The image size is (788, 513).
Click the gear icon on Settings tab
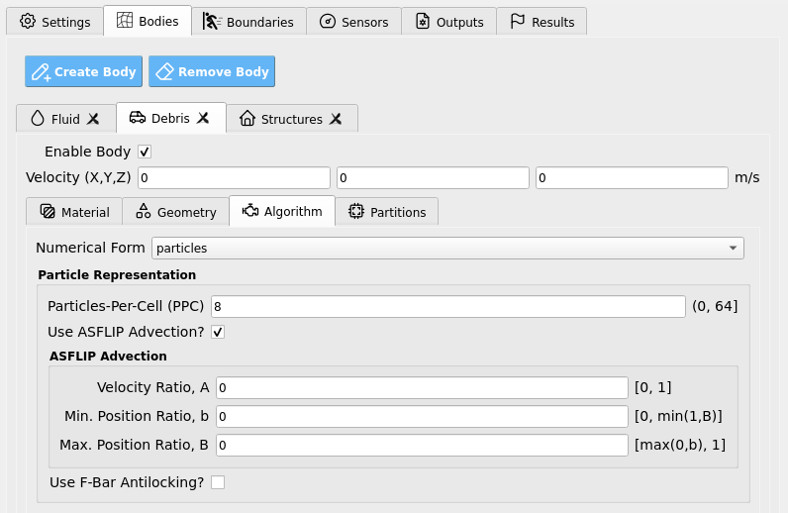coord(28,21)
